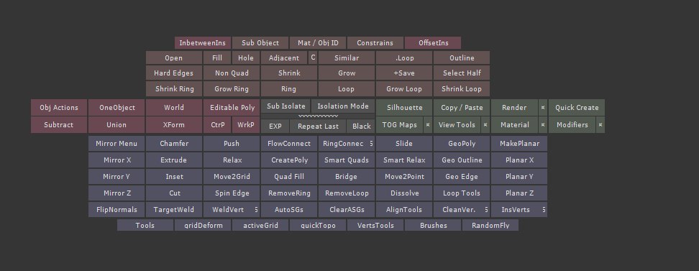Click the Spin Edge button
699x271 pixels.
tap(232, 193)
